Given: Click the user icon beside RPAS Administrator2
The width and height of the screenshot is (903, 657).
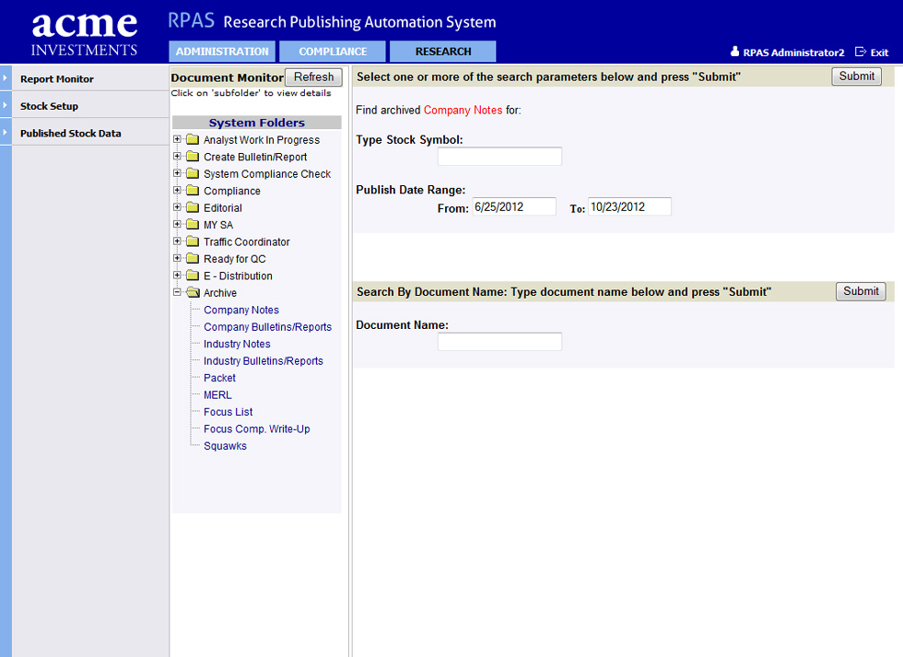Looking at the screenshot, I should [x=735, y=52].
